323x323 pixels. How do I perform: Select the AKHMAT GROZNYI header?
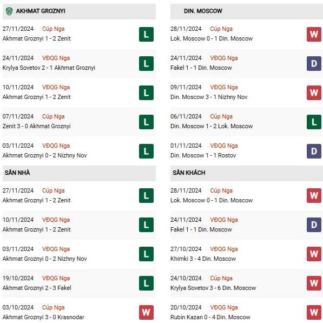pos(79,11)
